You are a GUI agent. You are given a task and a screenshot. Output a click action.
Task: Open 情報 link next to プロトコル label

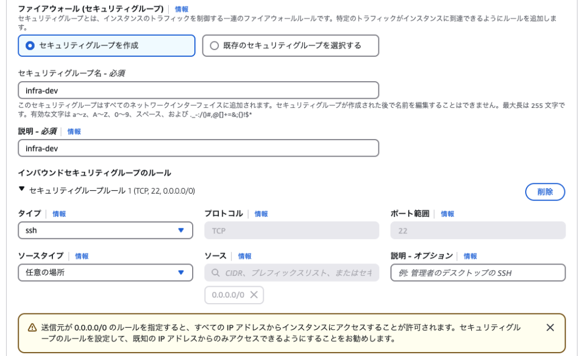click(261, 214)
